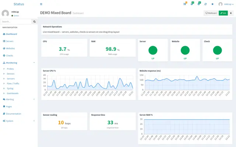Click the sidebar mktcap profile avatar
Viewport: 236px width, 147px height.
pos(5,13)
